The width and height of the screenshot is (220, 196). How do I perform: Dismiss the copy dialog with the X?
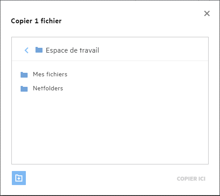(x=207, y=14)
